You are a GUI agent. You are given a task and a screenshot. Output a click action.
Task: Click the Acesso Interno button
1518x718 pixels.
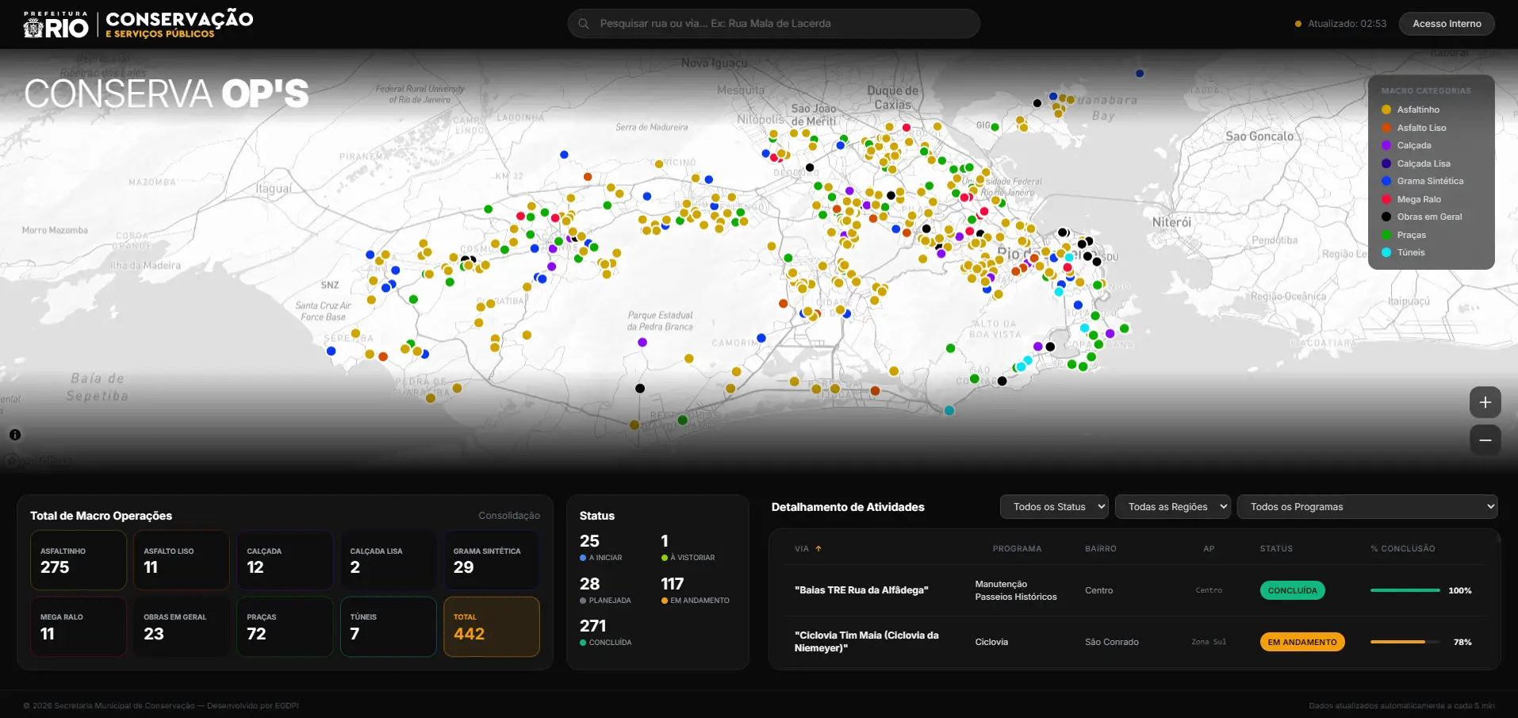(1447, 24)
